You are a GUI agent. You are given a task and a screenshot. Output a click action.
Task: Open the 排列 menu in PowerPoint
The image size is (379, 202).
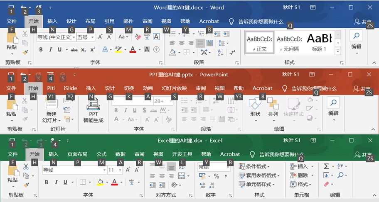(x=273, y=109)
